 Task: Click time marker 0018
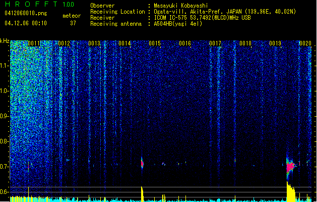point(245,43)
